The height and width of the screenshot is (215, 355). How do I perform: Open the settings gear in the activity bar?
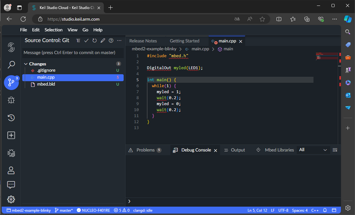[11, 199]
